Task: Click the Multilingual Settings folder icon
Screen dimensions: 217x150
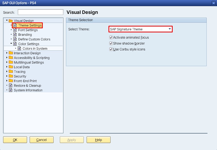Action: coord(11,62)
